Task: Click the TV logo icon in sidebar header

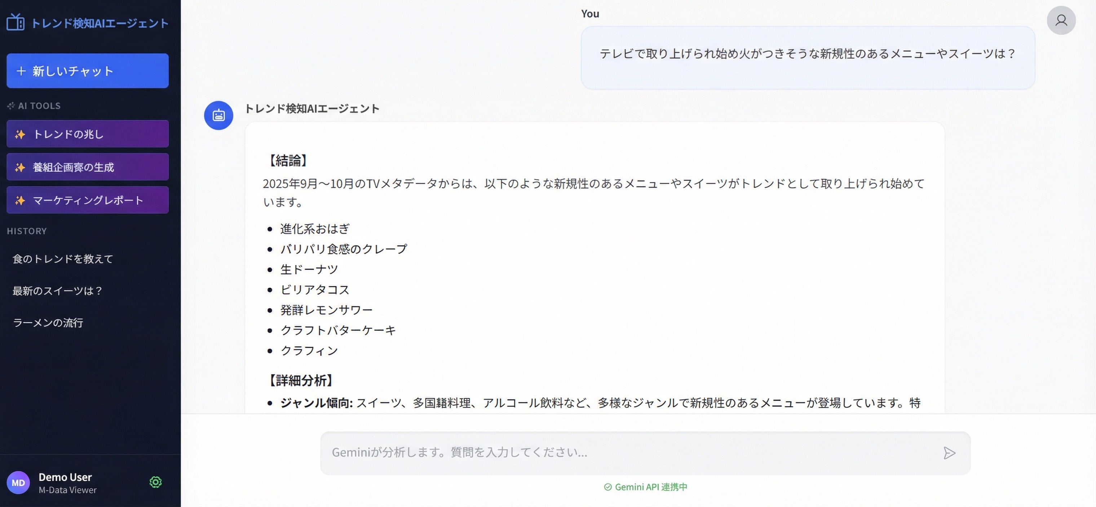Action: tap(16, 22)
